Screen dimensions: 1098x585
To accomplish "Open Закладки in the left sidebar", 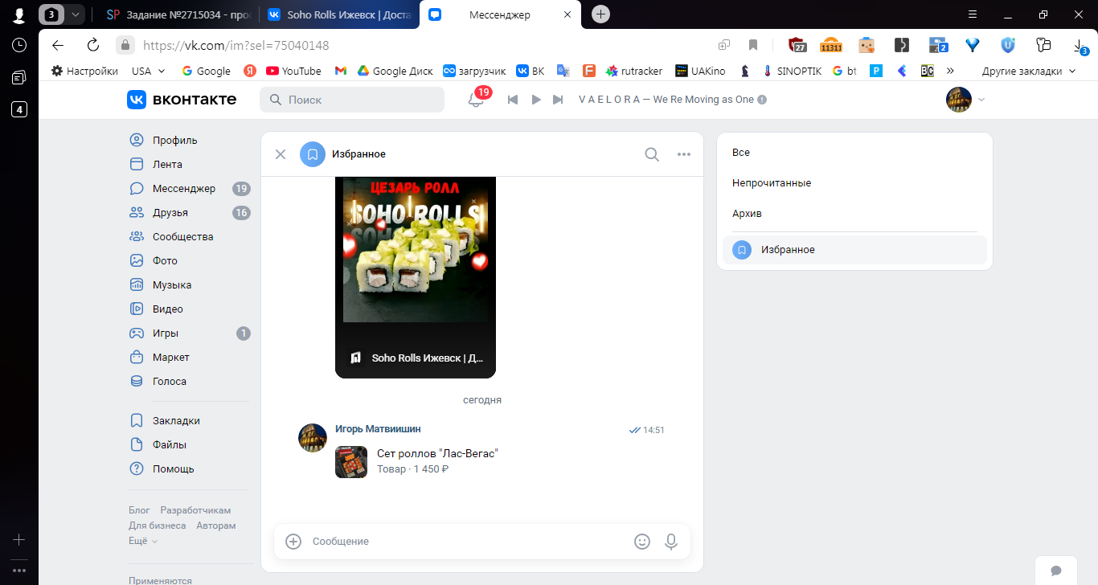I will 189,420.
